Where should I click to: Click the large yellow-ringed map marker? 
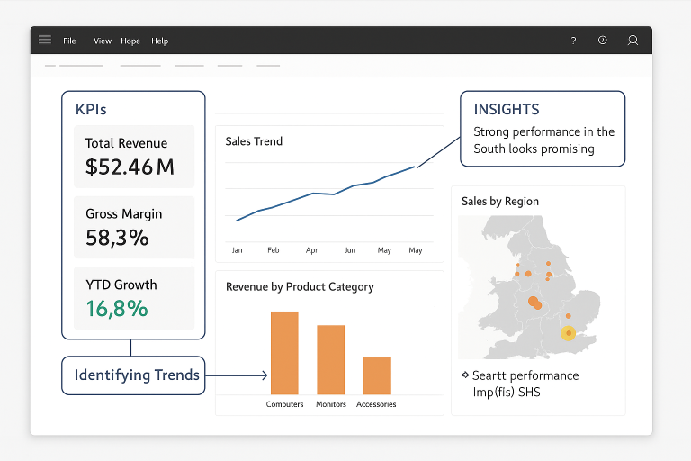pos(568,333)
